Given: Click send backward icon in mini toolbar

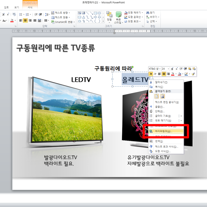Looking at the screenshot, I should 194,69.
